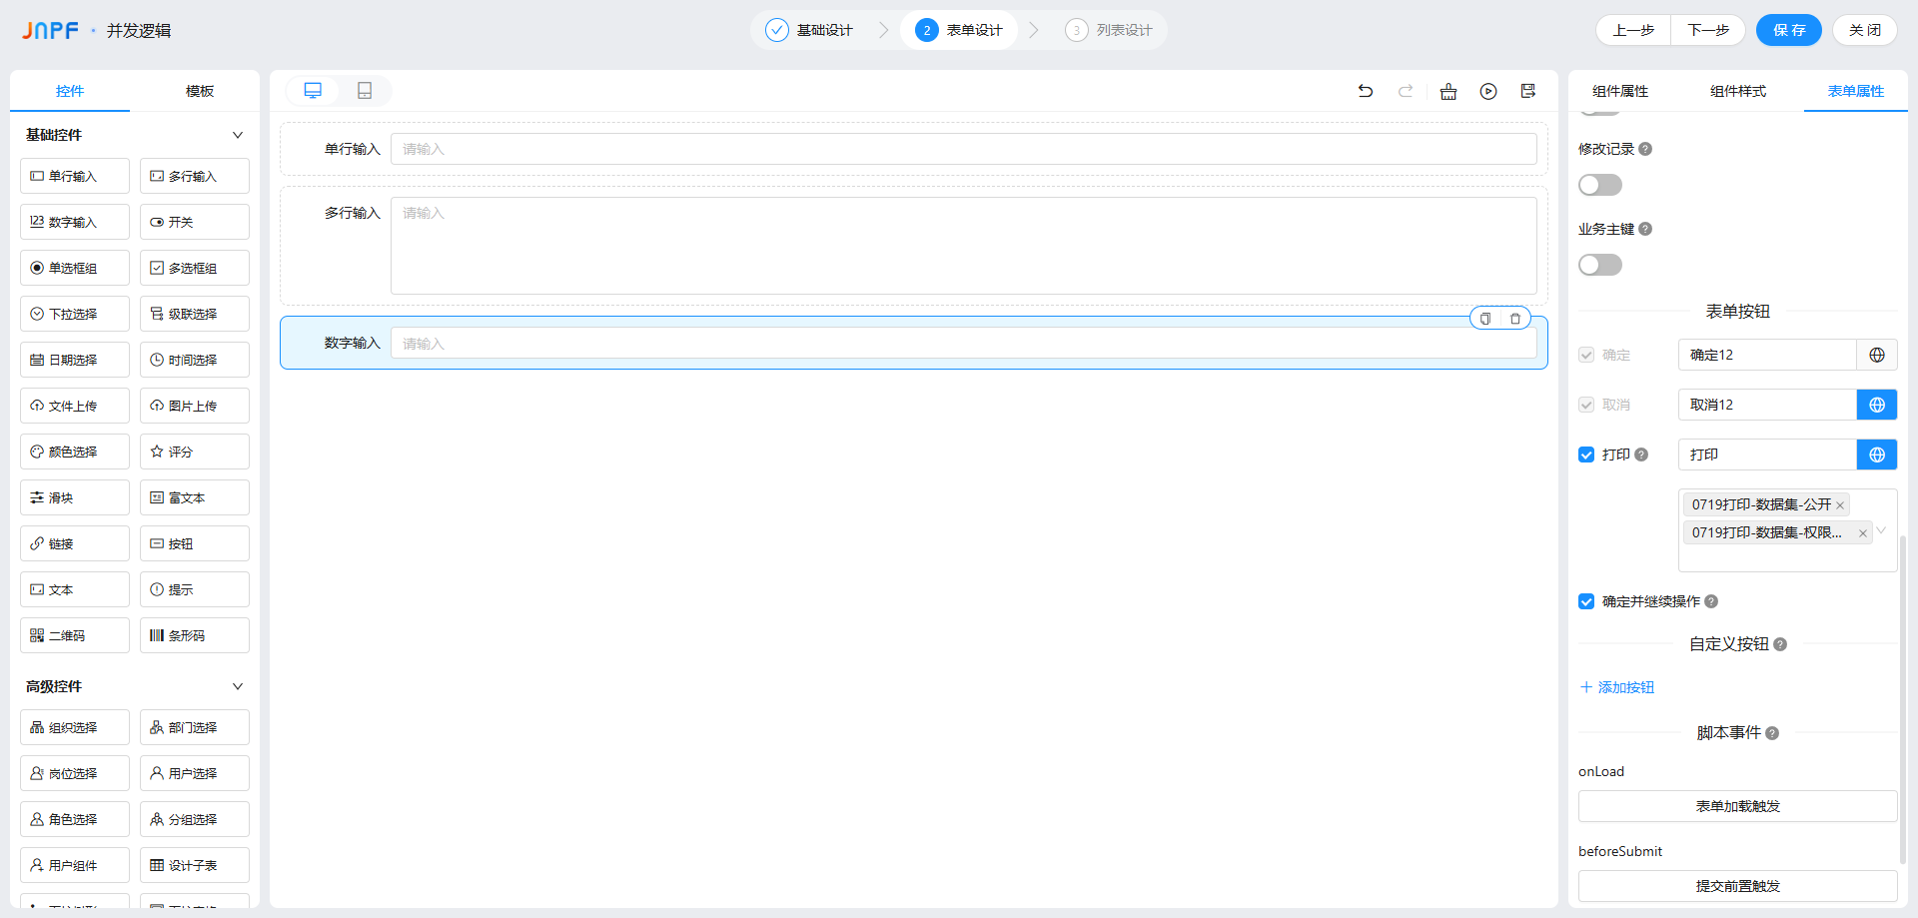Add the 图片上传 control
The height and width of the screenshot is (918, 1918).
(x=195, y=406)
